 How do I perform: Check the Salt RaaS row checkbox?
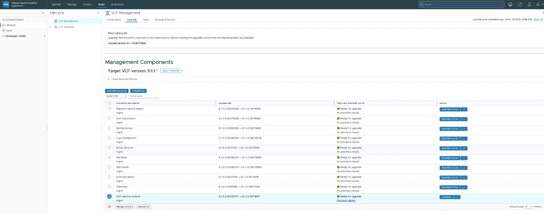(109, 157)
